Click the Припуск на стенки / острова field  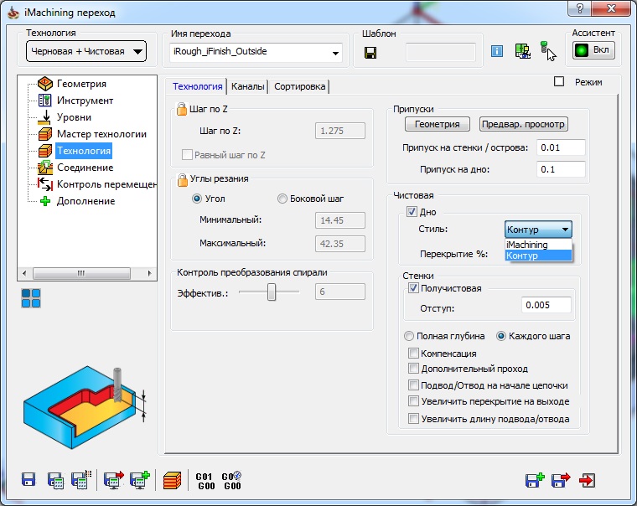click(x=561, y=147)
